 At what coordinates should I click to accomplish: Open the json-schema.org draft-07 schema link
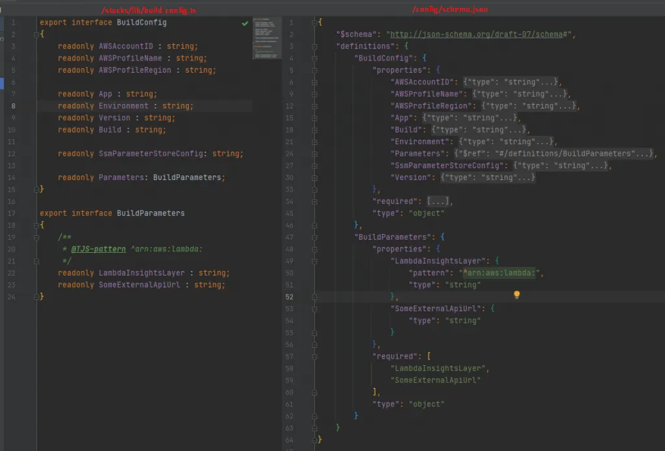[479, 34]
